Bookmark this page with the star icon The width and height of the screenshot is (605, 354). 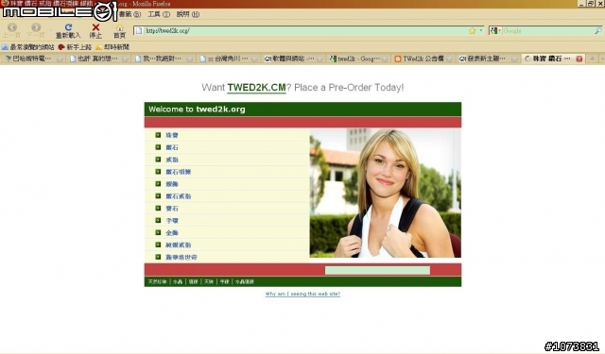tap(473, 31)
